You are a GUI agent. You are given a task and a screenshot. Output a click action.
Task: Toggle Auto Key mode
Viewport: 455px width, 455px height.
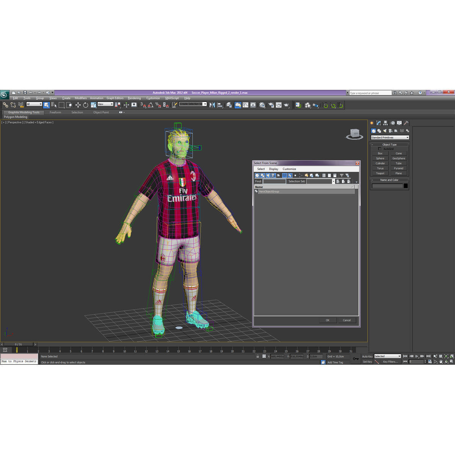click(367, 356)
